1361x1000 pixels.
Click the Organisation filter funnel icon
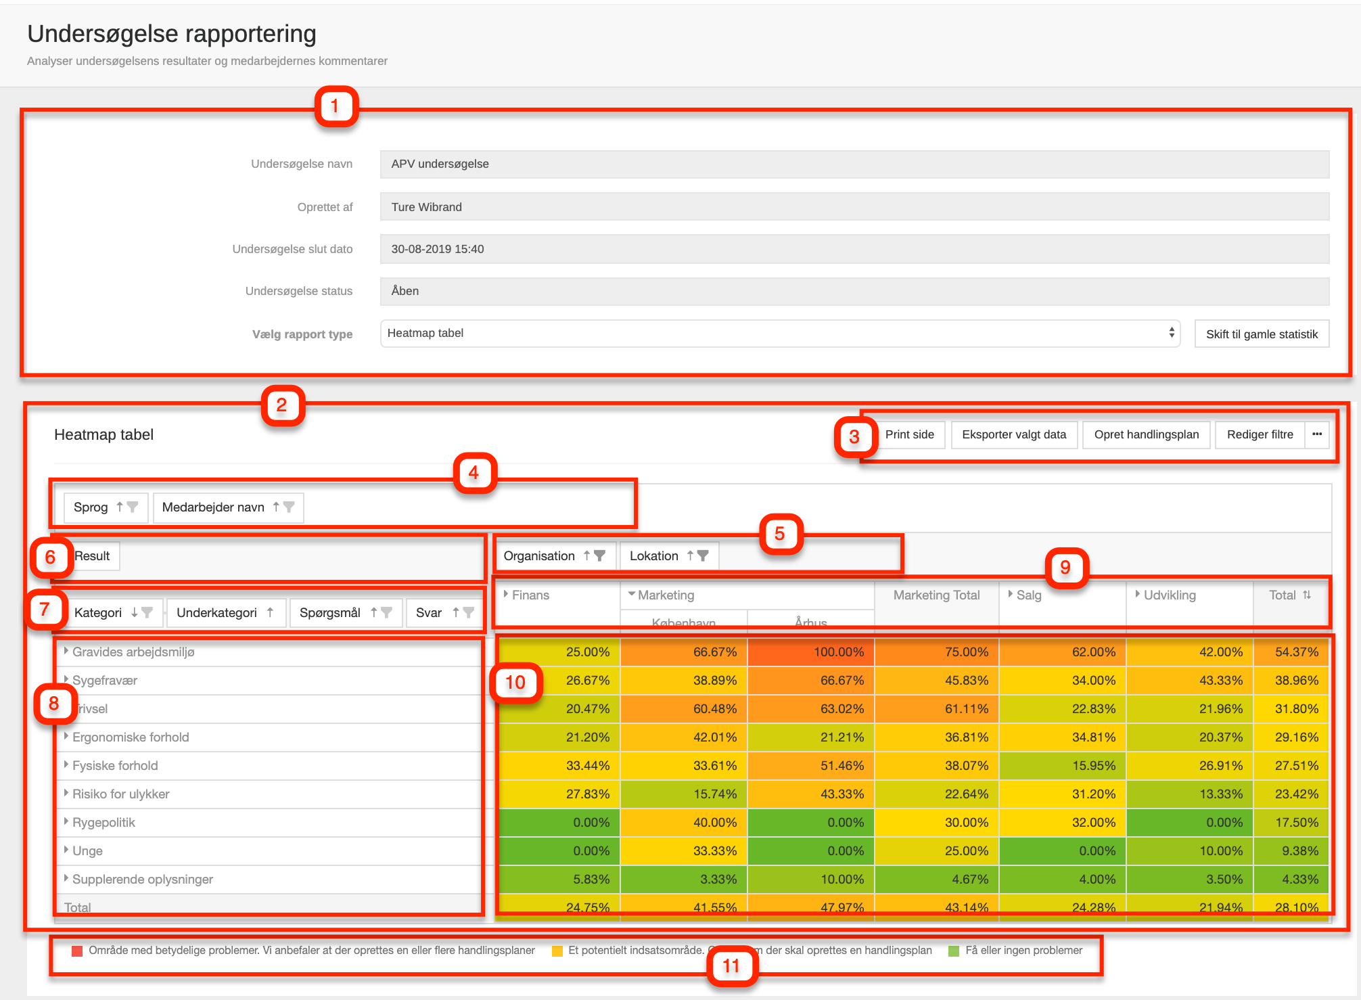pyautogui.click(x=599, y=555)
